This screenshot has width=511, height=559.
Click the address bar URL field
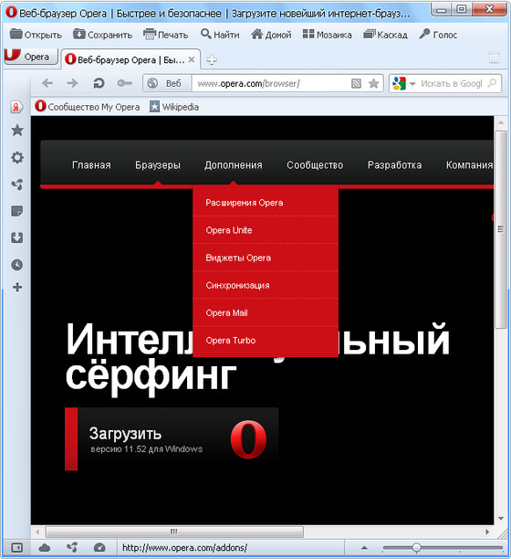271,83
